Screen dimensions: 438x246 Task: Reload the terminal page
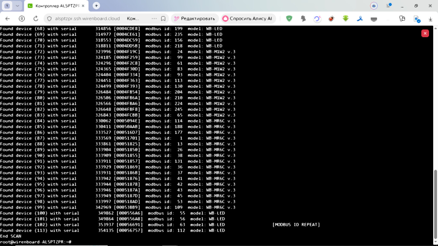pyautogui.click(x=36, y=19)
